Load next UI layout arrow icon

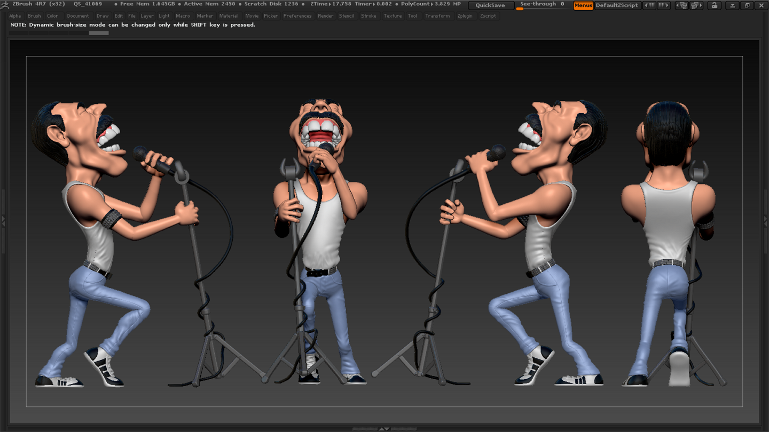click(x=696, y=5)
